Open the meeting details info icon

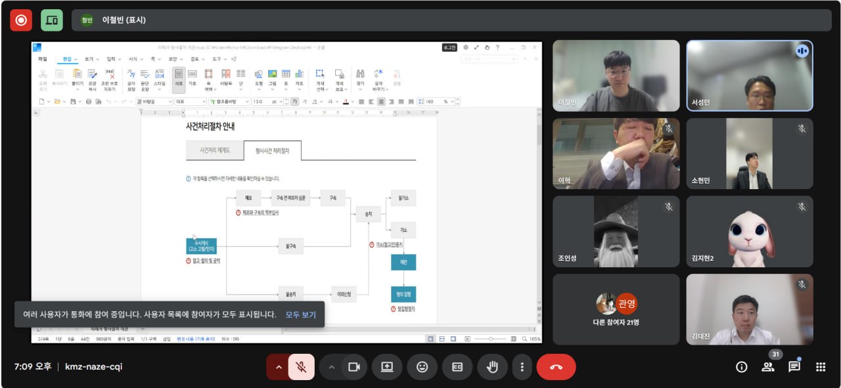(x=742, y=367)
